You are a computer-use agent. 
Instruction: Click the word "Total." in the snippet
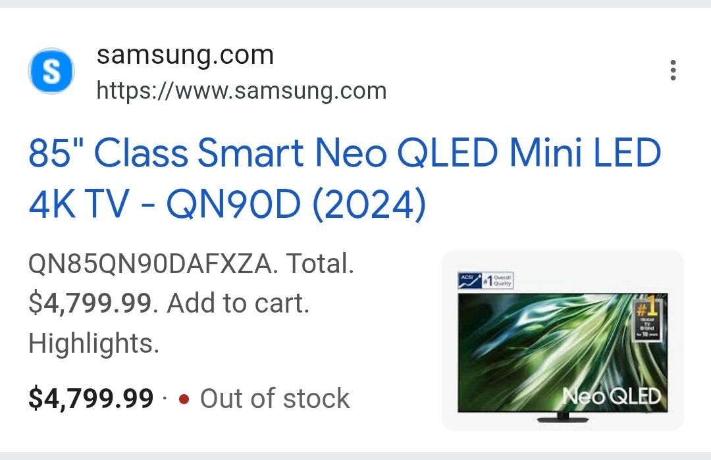(x=322, y=265)
